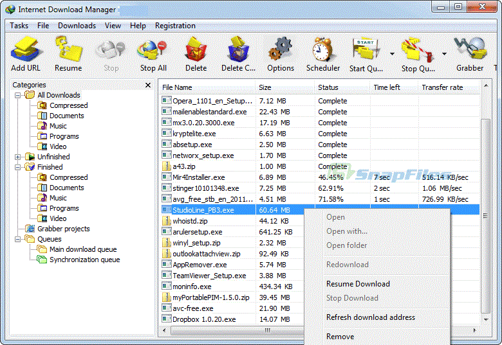Viewport: 502px width, 345px height.
Task: Open the View menu
Action: 113,26
